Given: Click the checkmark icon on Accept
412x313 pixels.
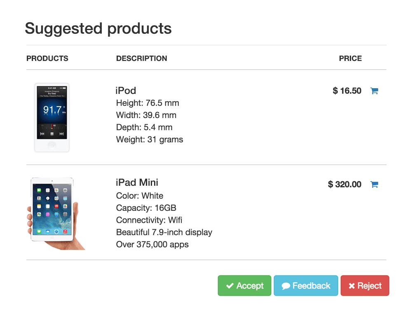Looking at the screenshot, I should (230, 286).
